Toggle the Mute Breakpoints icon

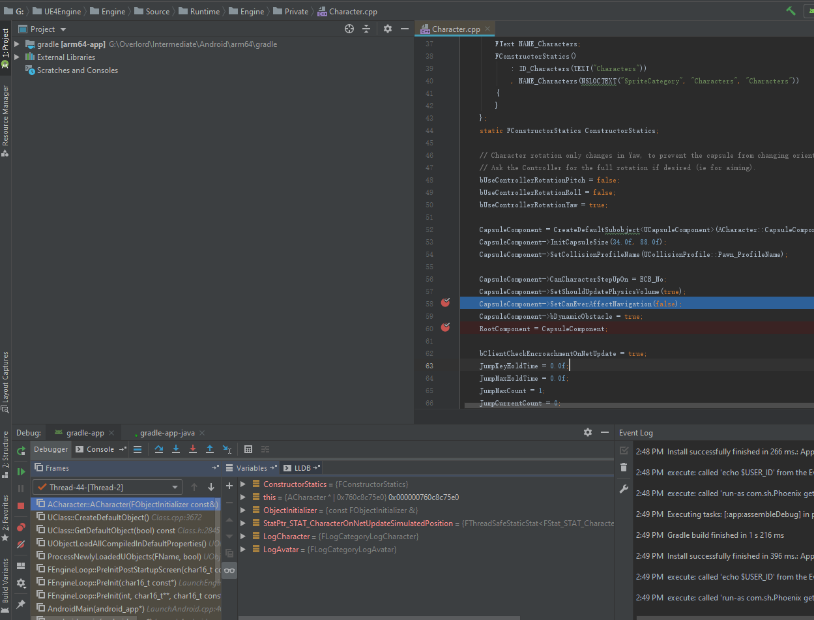pyautogui.click(x=21, y=544)
